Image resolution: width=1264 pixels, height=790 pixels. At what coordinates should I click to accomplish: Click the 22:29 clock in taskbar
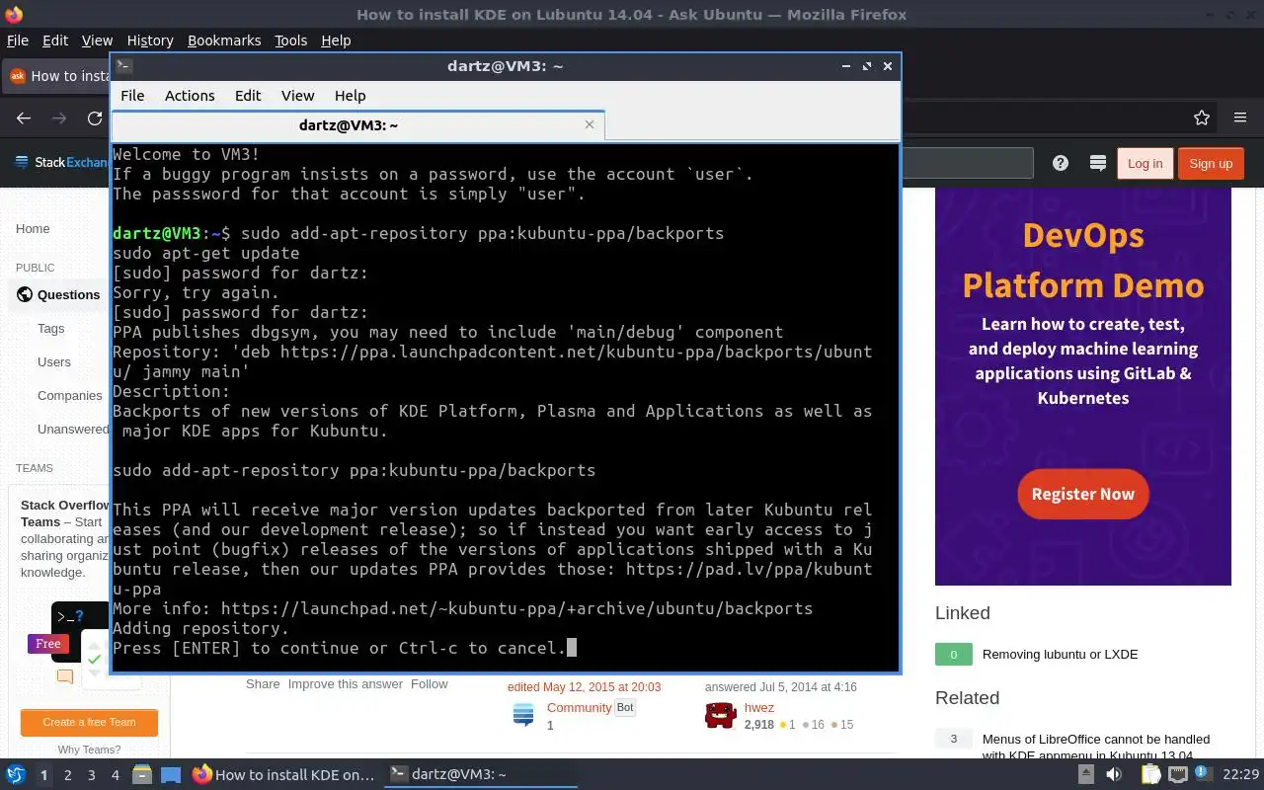[1240, 775]
